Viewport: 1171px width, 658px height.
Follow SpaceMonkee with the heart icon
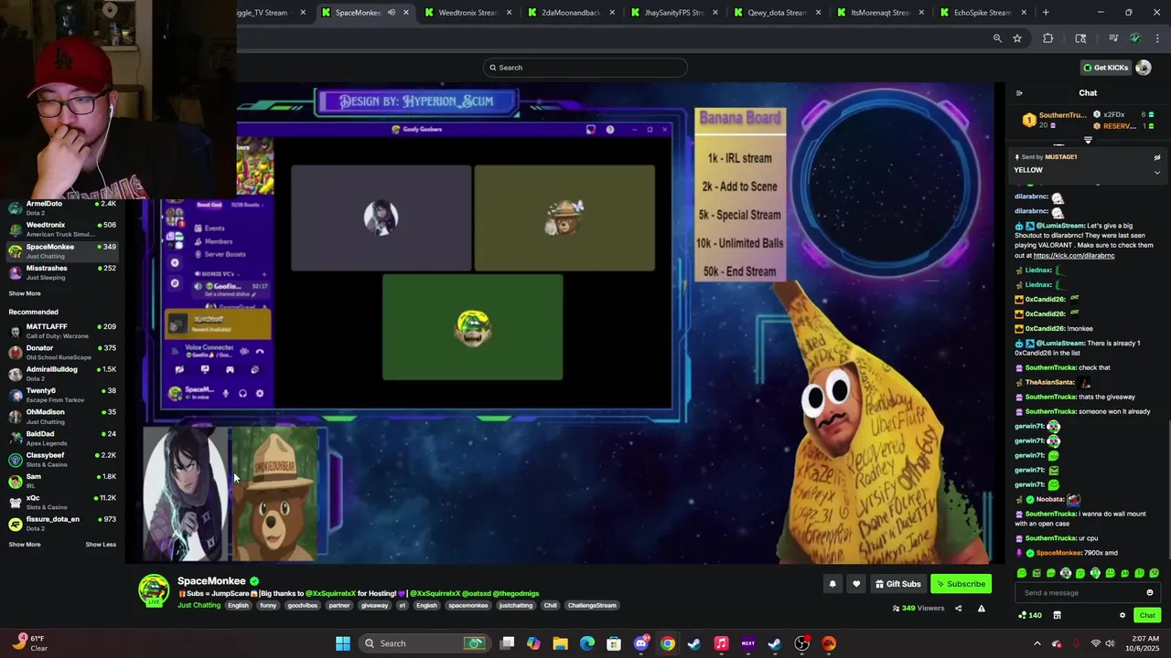coord(856,584)
